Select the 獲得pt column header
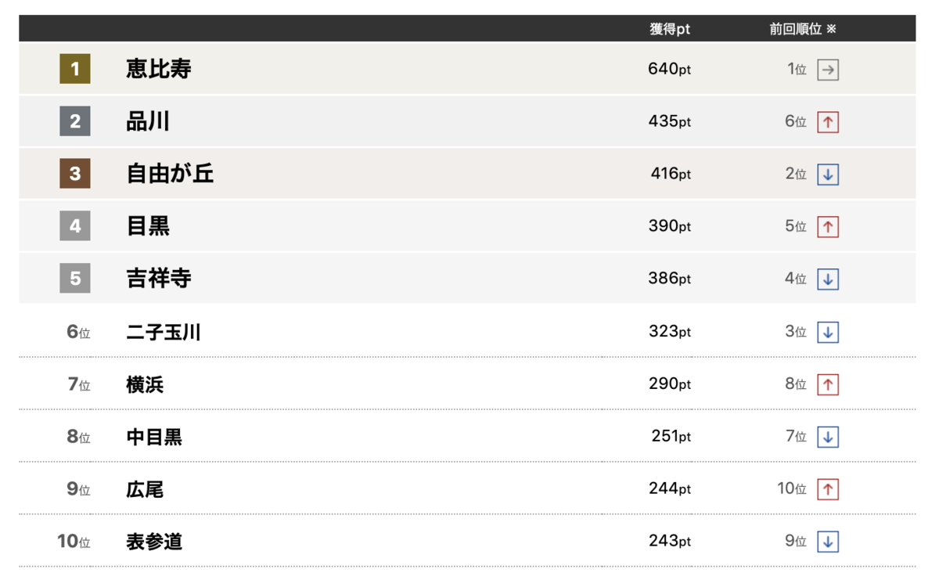939x580 pixels. pos(670,29)
